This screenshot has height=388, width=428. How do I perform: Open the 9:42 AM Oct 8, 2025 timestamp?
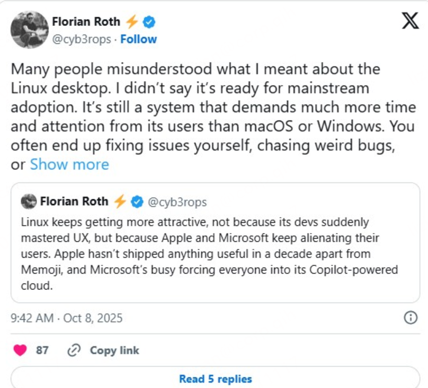67,318
